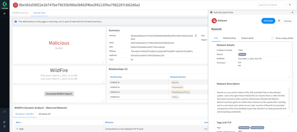Open the Relationships tab in Quick View
This screenshot has height=132, width=297.
[229, 38]
